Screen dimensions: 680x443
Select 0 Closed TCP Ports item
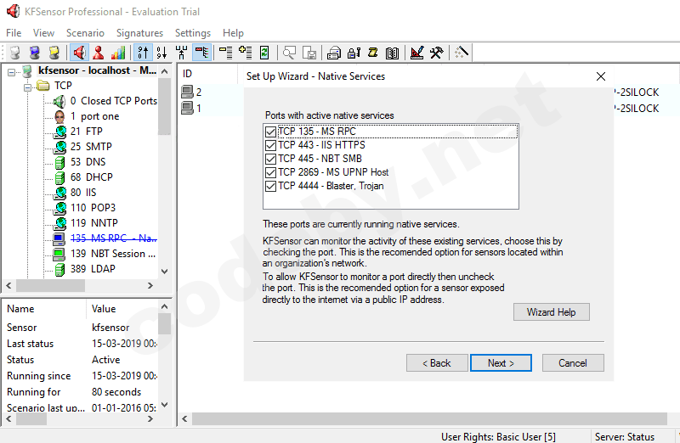point(114,101)
